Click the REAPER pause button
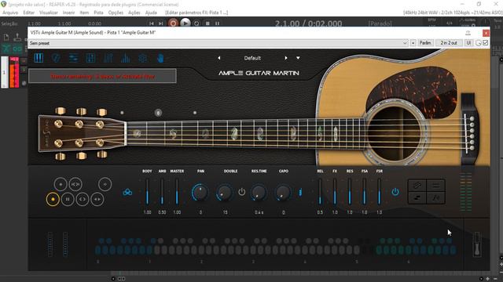 tap(218, 23)
